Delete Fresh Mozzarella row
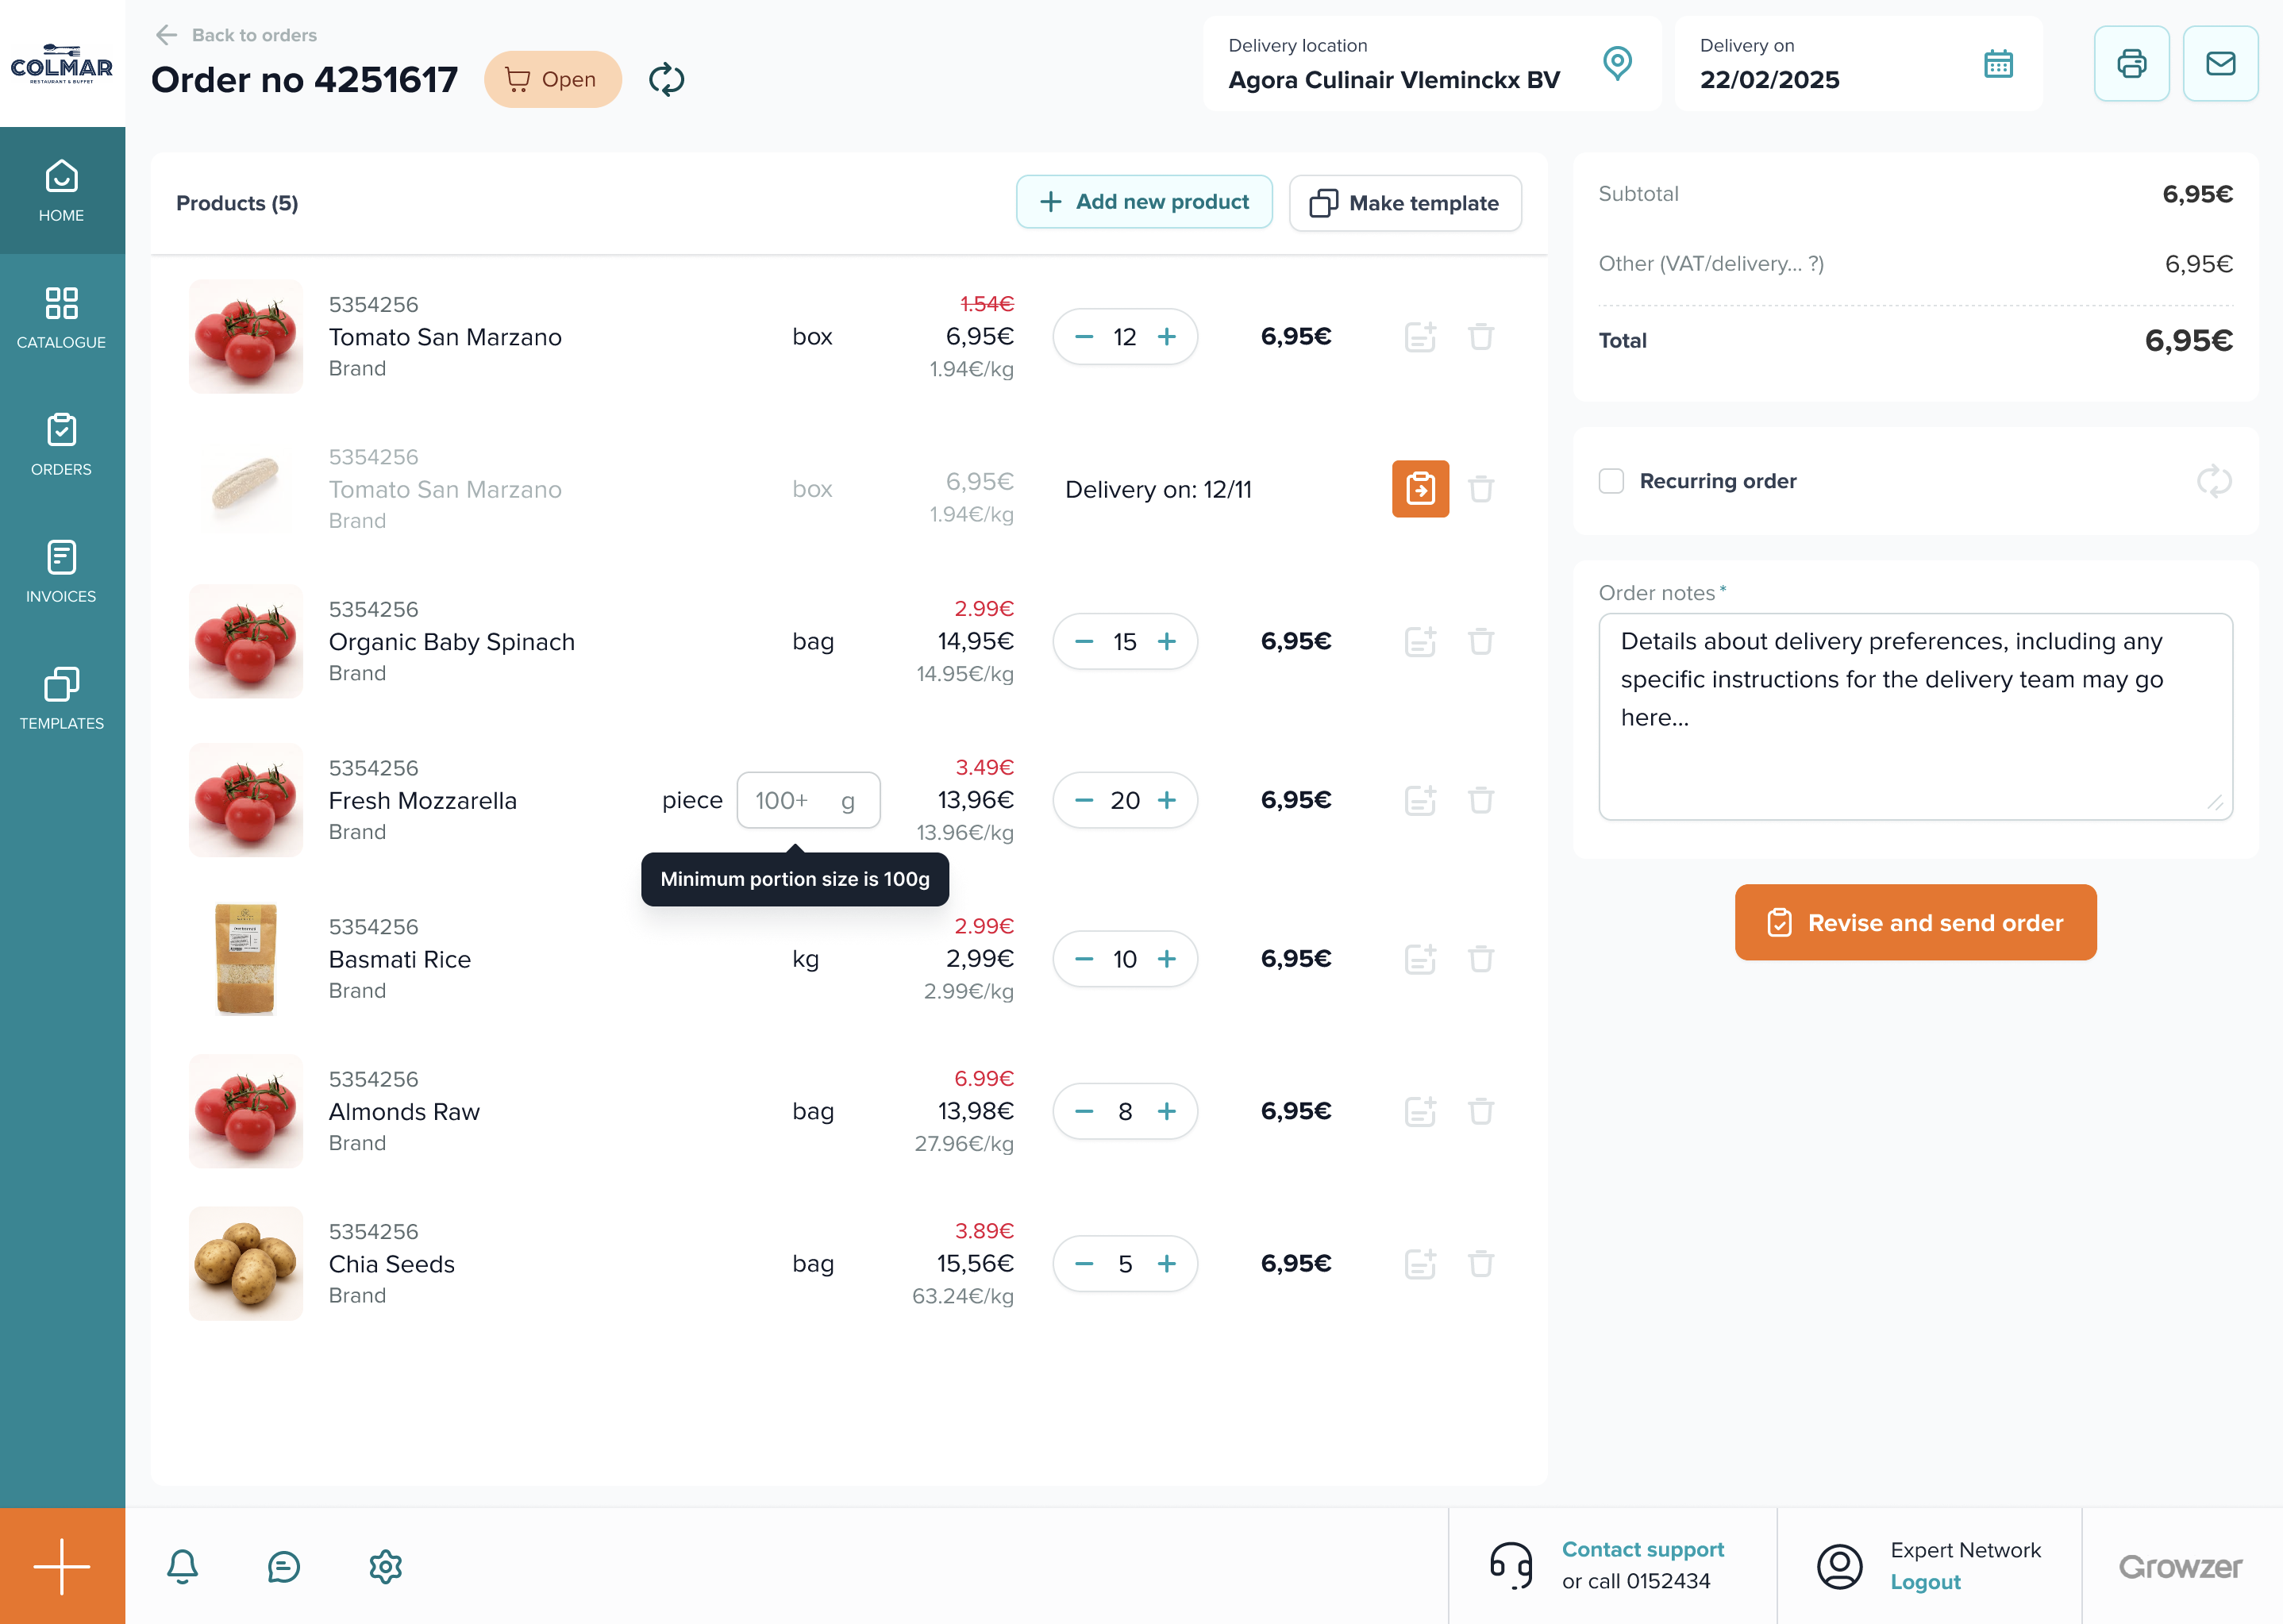 (x=1481, y=800)
